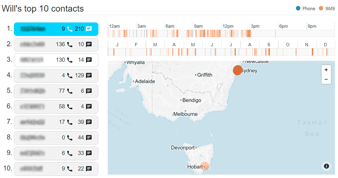The width and height of the screenshot is (338, 178).
Task: Click Melbourne label on map
Action: (x=186, y=114)
